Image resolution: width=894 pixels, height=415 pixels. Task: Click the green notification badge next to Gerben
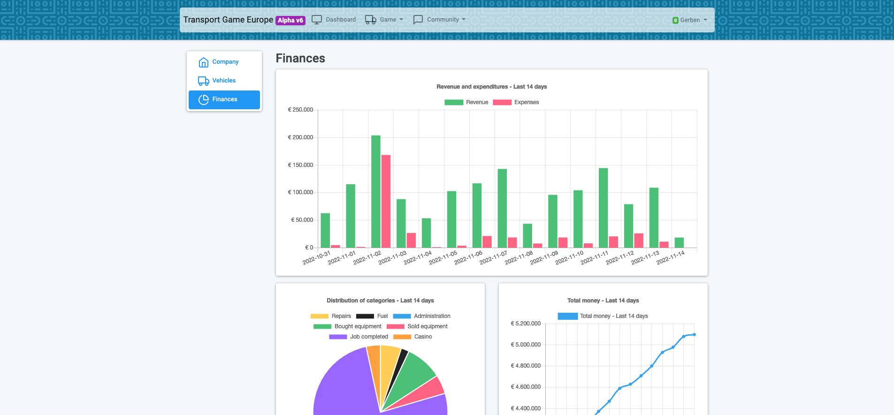[x=675, y=20]
